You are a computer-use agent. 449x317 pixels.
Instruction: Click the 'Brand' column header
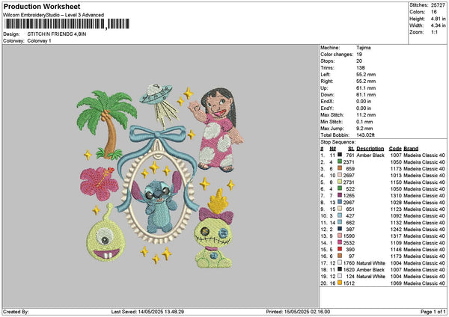[x=411, y=149]
